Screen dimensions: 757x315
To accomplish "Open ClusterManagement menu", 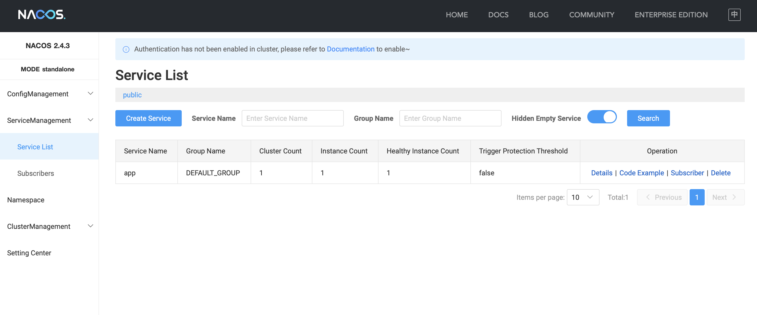I will click(49, 226).
